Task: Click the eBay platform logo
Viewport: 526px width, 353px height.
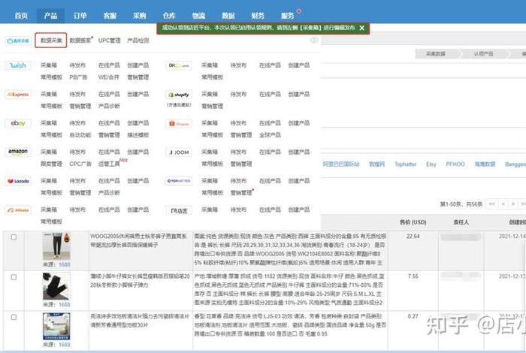Action: (x=18, y=123)
